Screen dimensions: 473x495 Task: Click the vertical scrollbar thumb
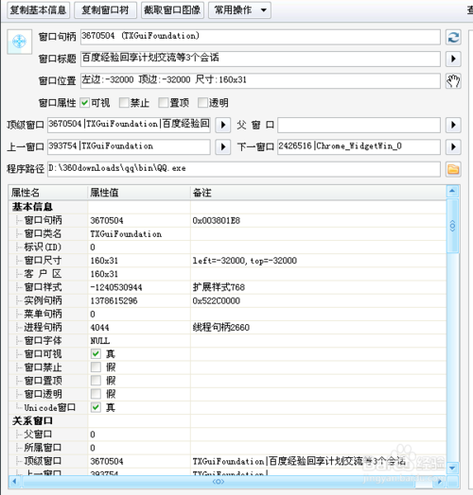[x=452, y=226]
